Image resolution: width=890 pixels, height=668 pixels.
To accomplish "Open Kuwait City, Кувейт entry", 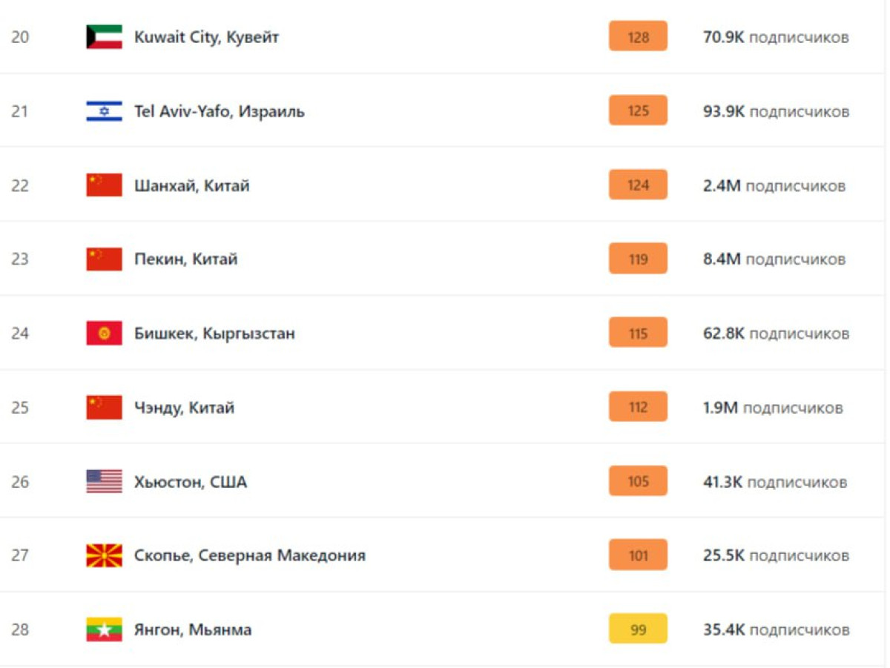I will tap(206, 37).
